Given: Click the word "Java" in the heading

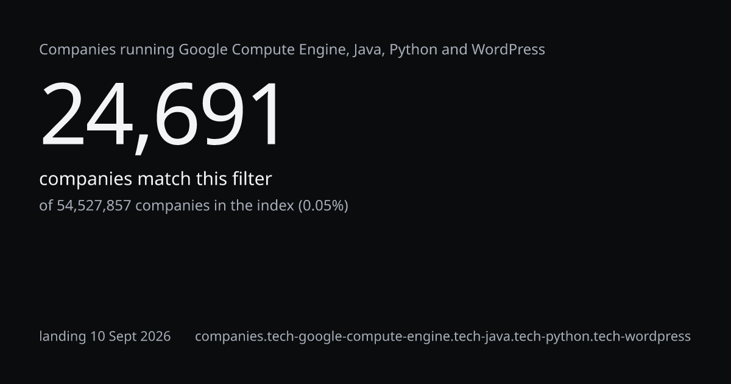Looking at the screenshot, I should click(367, 50).
